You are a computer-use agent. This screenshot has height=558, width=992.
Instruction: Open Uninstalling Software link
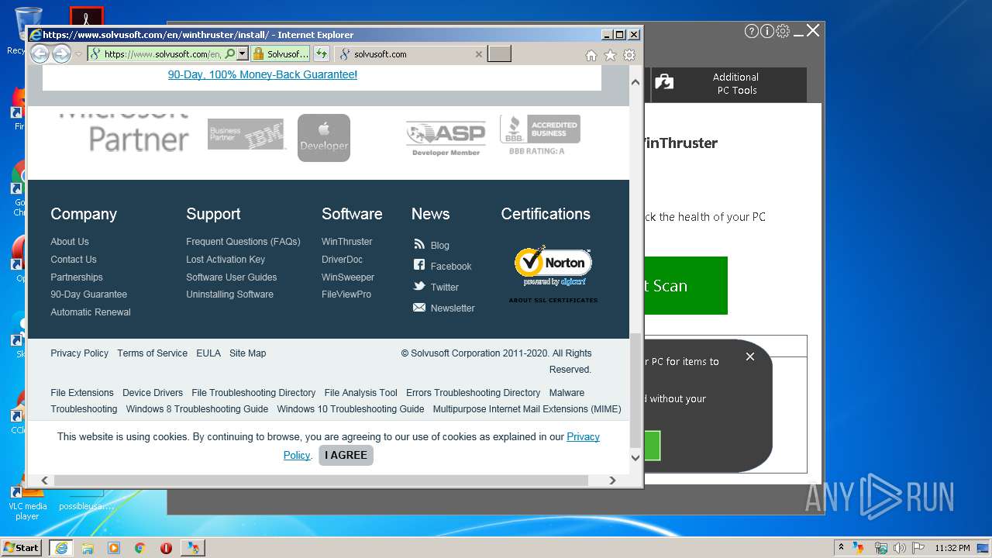[x=230, y=294]
